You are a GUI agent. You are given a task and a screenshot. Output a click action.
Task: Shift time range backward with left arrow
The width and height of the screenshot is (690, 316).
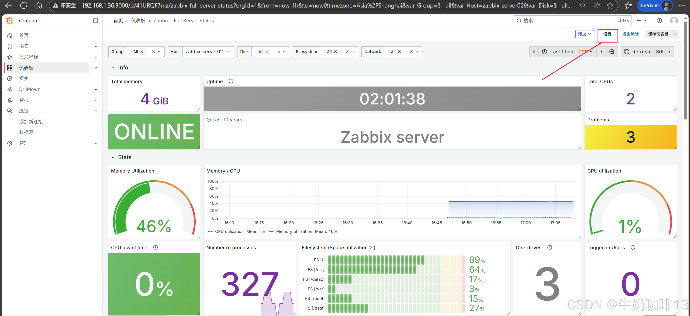(x=534, y=52)
